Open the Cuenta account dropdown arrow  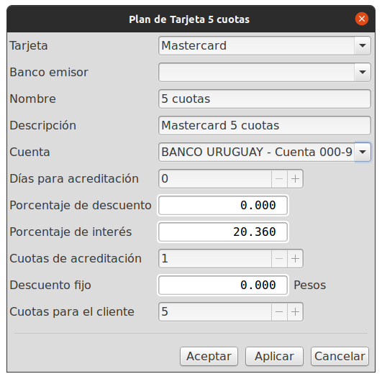point(363,152)
